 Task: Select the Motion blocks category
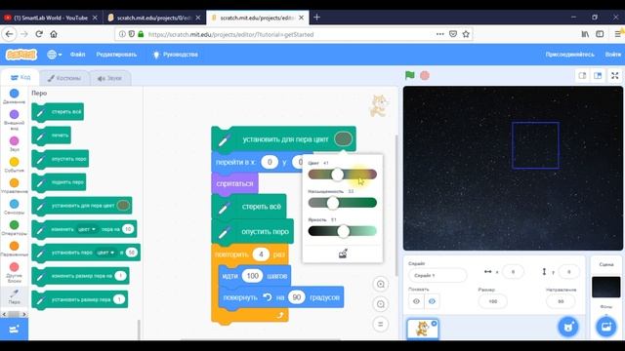tap(14, 96)
